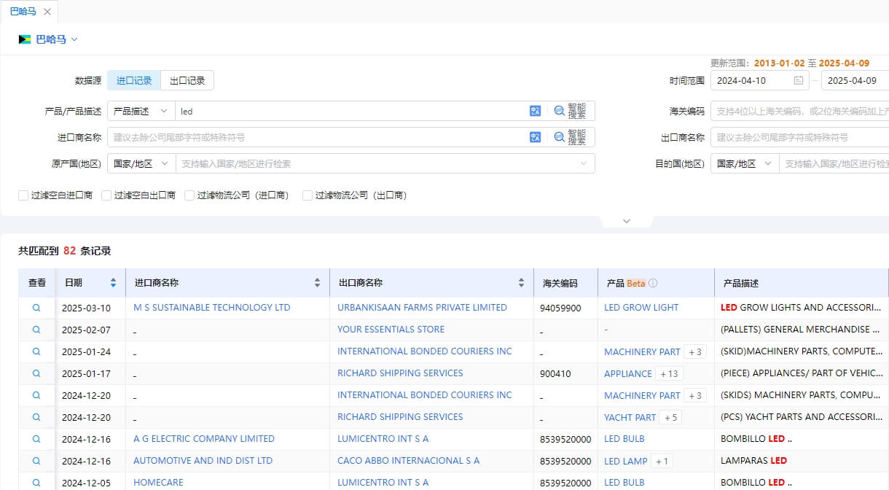Open importer M S SUSTAINABLE TECHNOLOGY LTD
This screenshot has width=889, height=490.
(x=212, y=308)
